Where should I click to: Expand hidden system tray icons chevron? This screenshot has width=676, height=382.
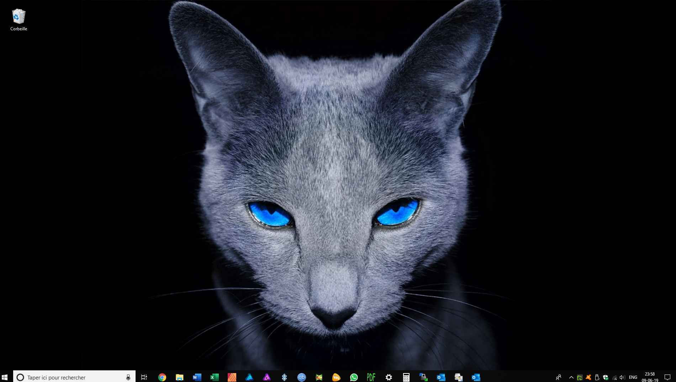click(571, 377)
